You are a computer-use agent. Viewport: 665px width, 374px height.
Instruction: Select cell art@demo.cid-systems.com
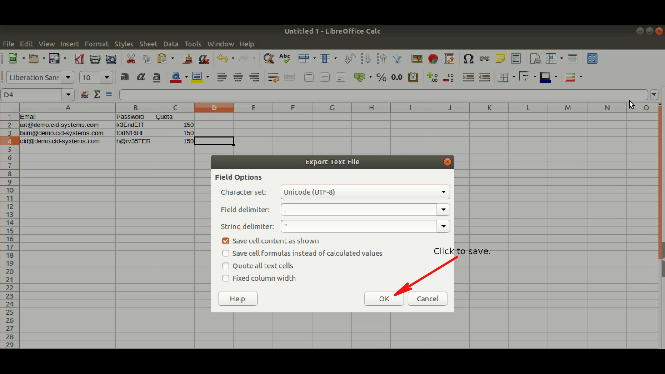coord(68,125)
